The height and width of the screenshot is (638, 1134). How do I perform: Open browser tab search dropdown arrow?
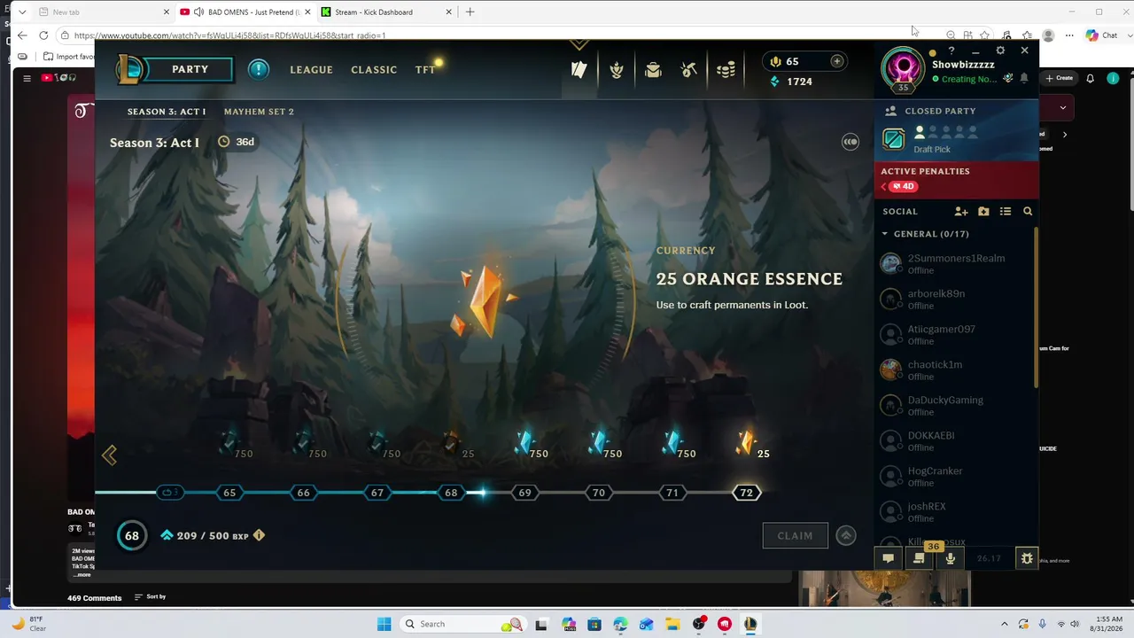coord(21,12)
